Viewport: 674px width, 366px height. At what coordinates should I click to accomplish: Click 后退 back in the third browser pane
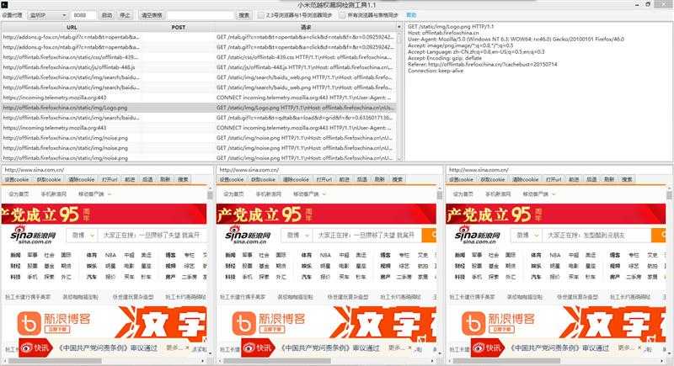[591, 179]
